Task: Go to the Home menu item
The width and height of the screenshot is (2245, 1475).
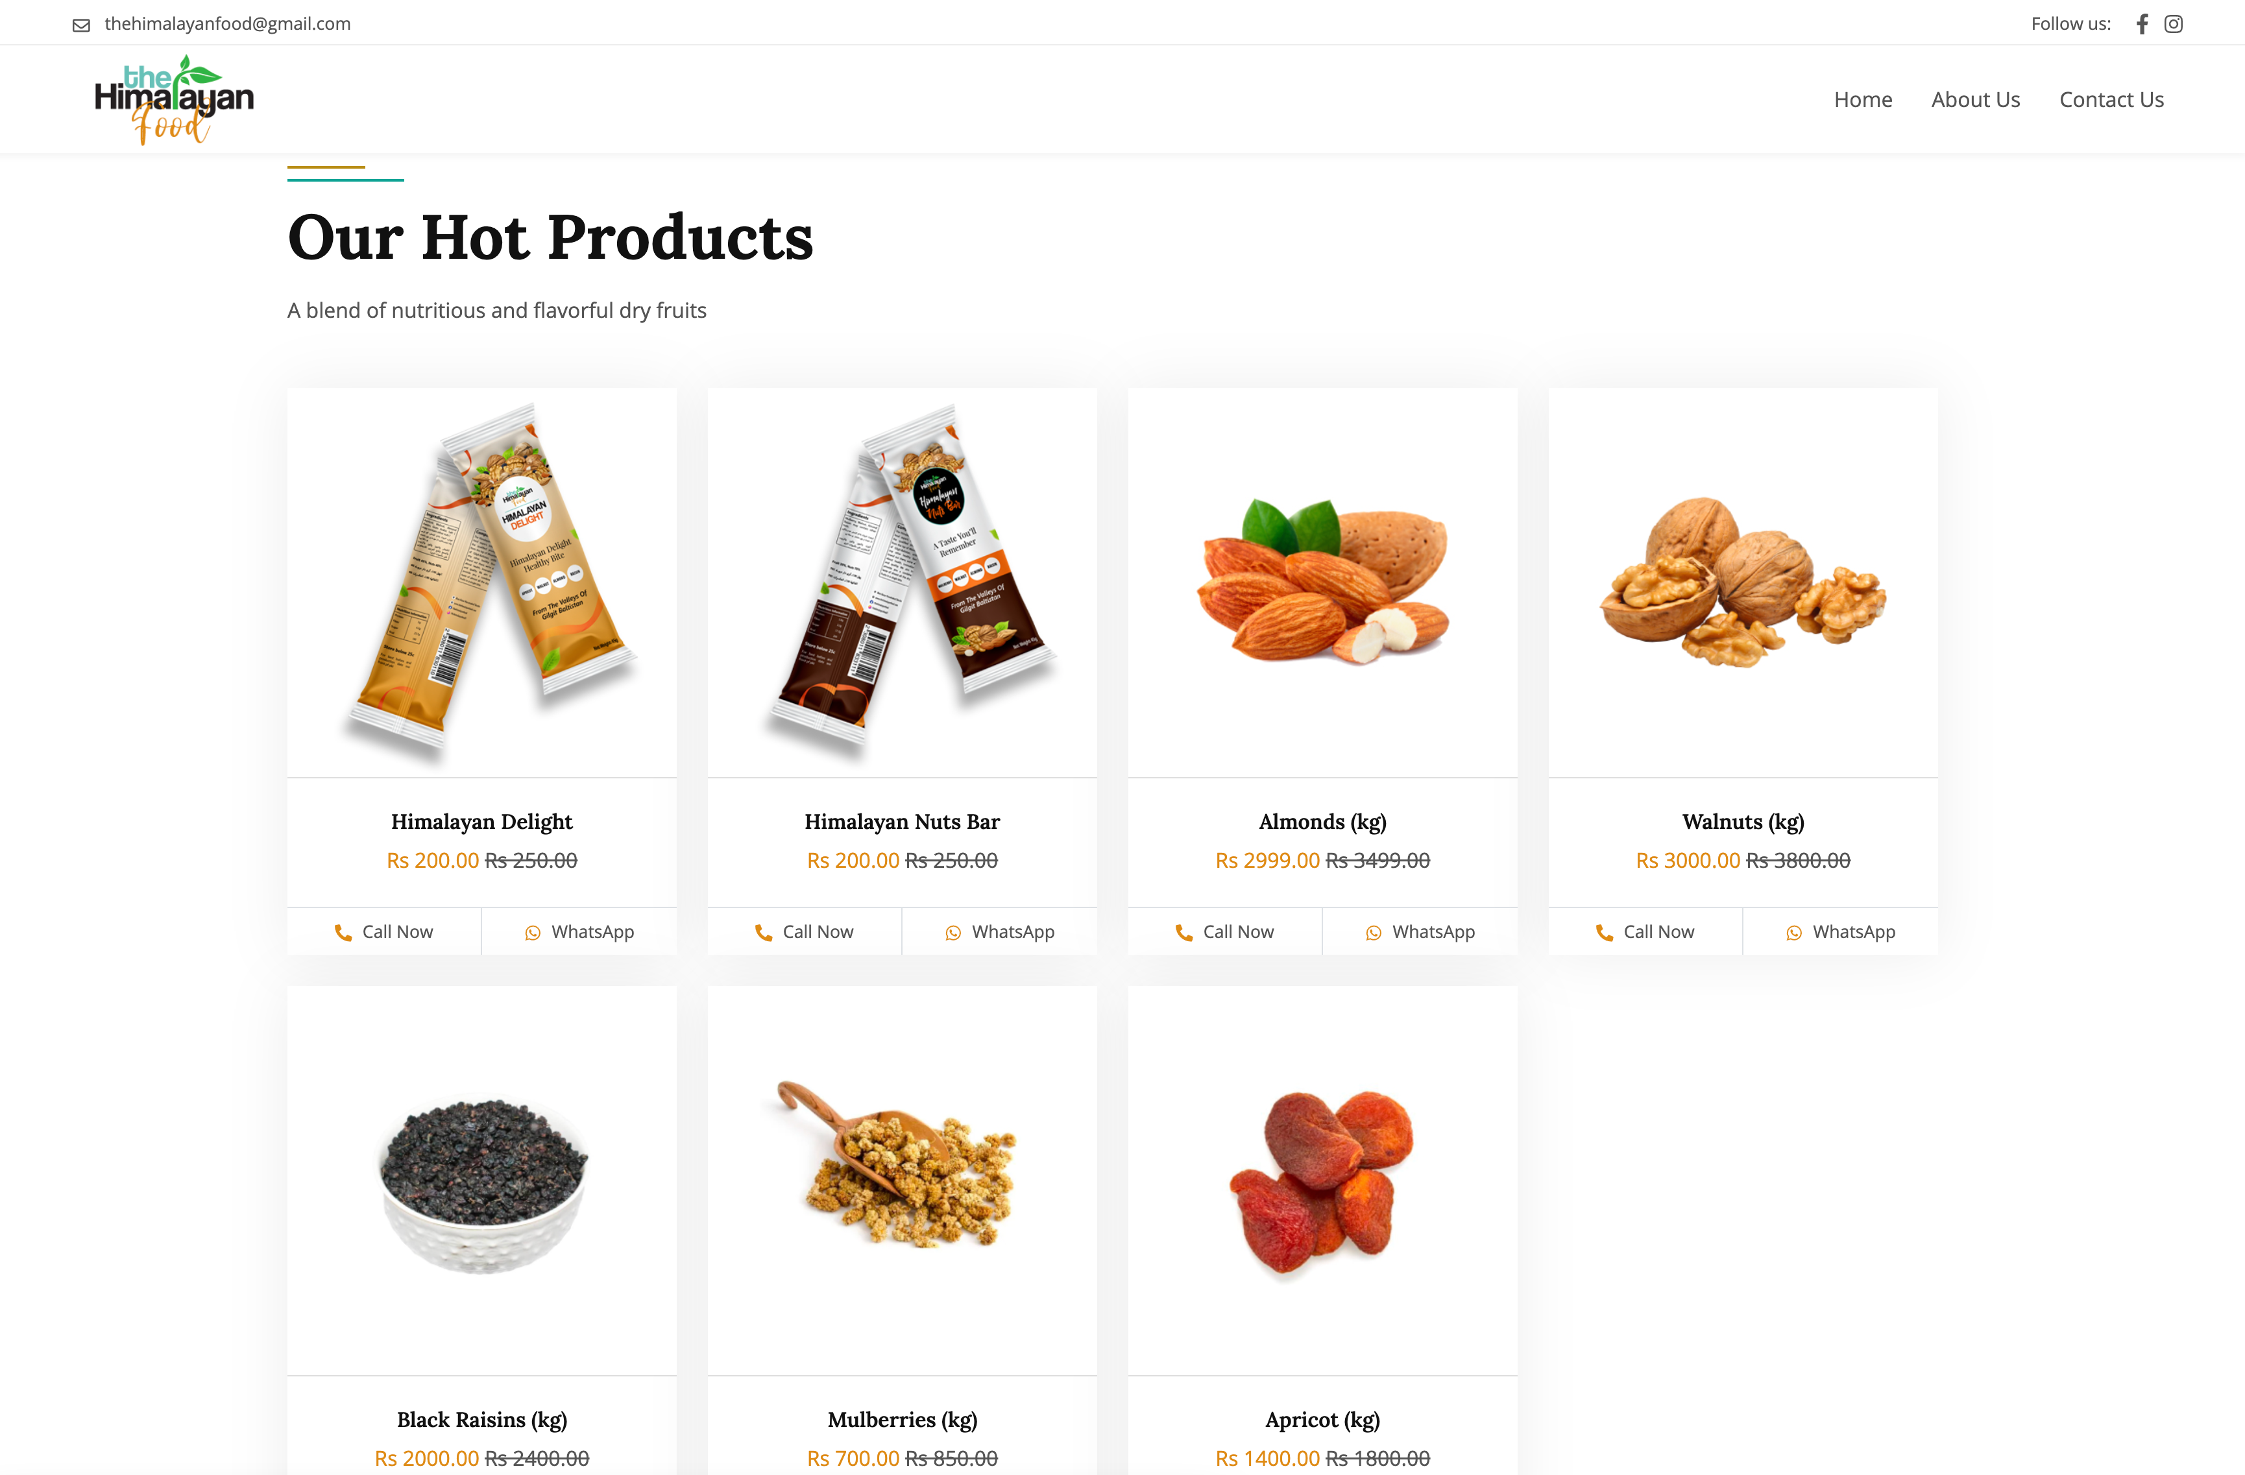Action: (1863, 99)
